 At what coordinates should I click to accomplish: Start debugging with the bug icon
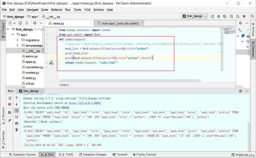pyautogui.click(x=219, y=16)
